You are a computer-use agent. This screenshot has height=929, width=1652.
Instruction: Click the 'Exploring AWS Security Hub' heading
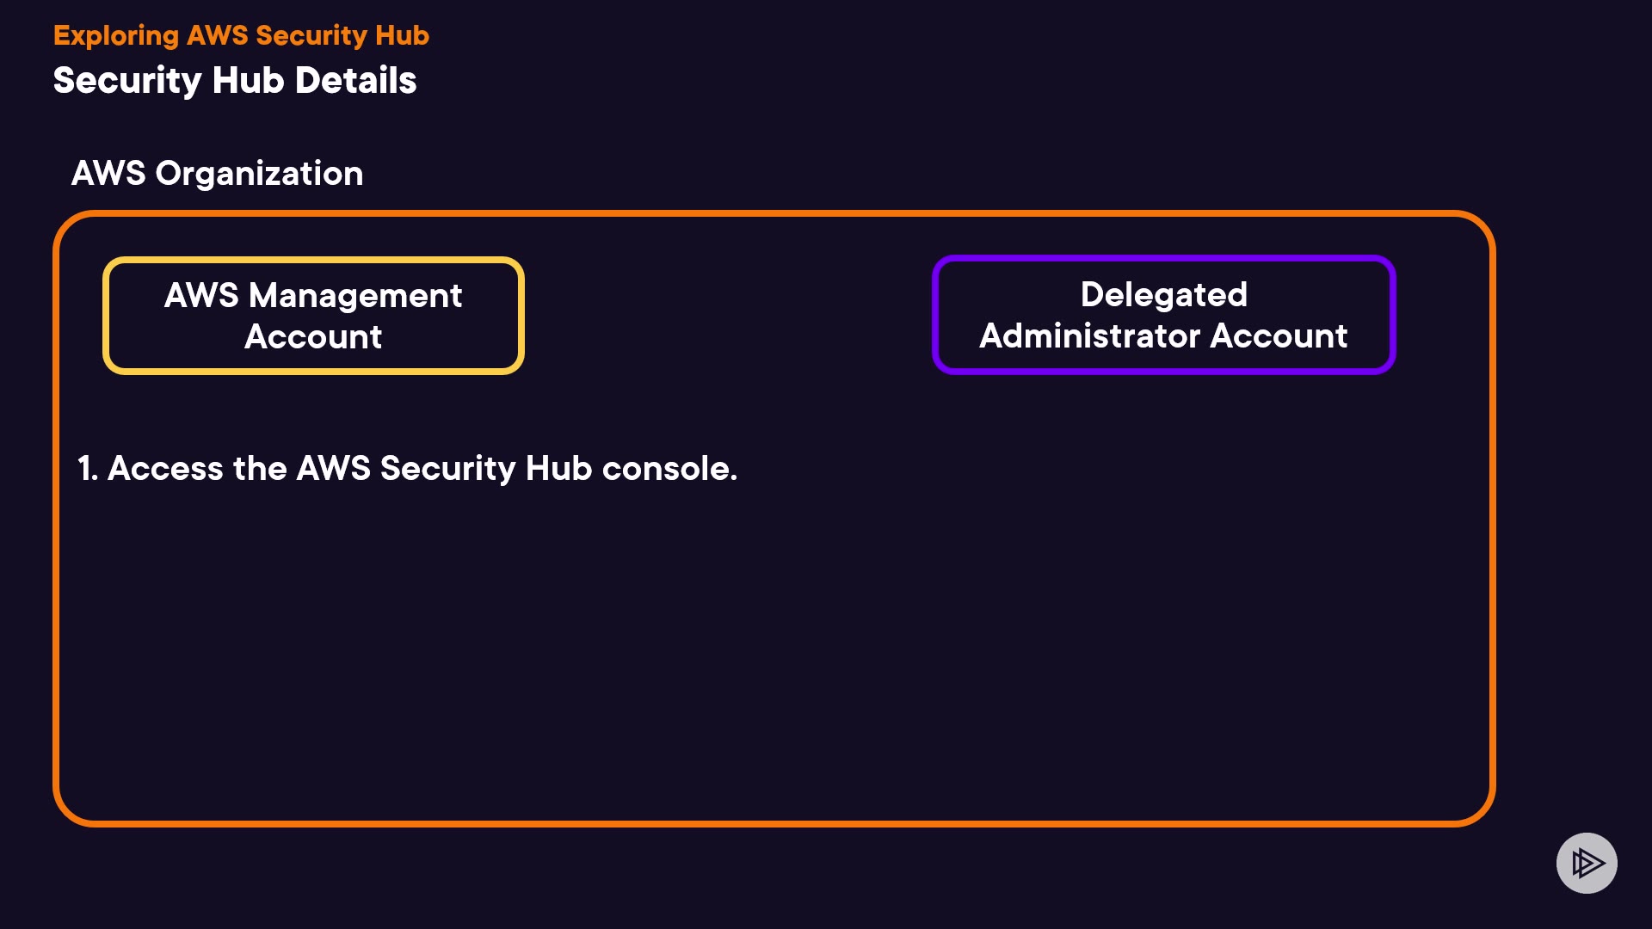tap(241, 35)
